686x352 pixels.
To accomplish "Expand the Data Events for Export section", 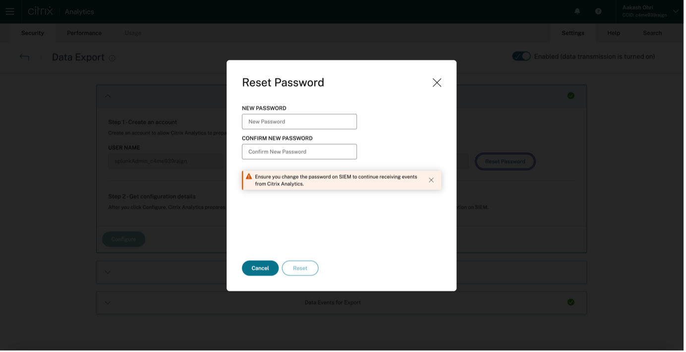I will click(108, 302).
